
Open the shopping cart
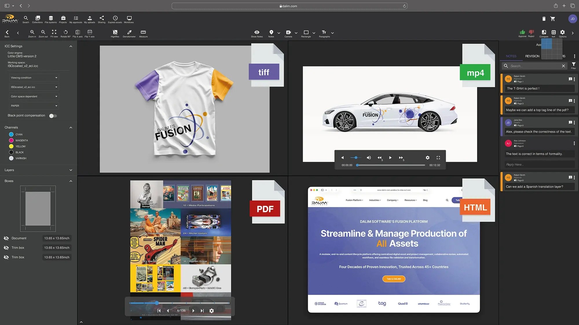click(x=553, y=19)
